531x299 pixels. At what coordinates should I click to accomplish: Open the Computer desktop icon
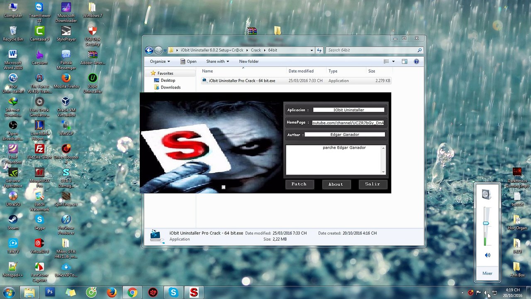[13, 10]
